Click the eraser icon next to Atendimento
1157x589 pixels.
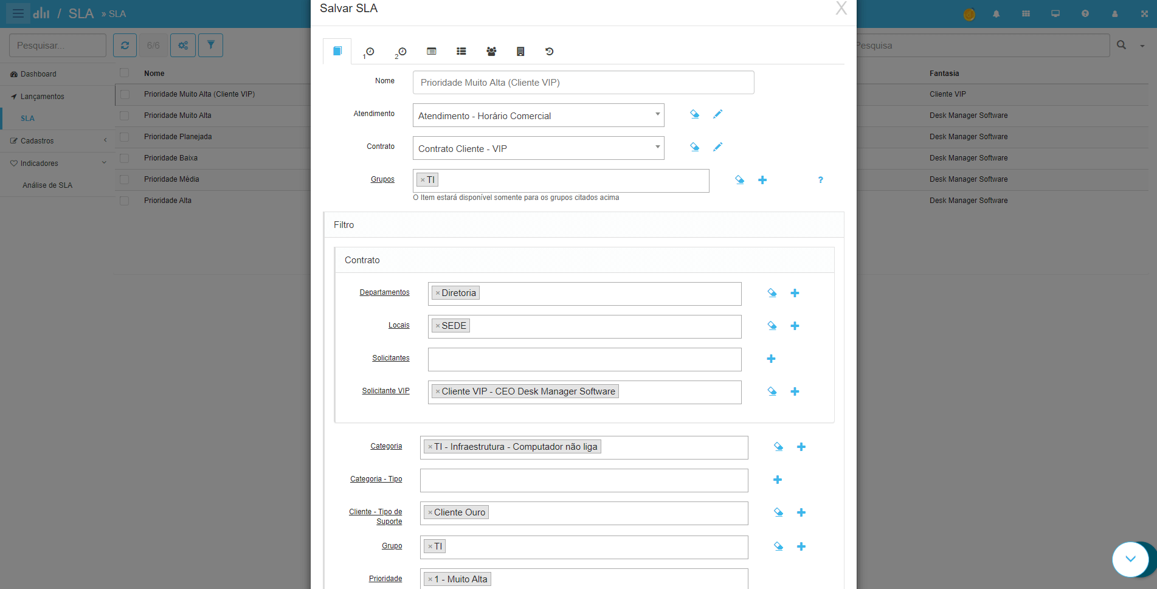[694, 114]
